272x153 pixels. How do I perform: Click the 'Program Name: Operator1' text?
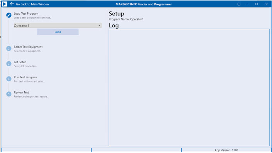126,19
